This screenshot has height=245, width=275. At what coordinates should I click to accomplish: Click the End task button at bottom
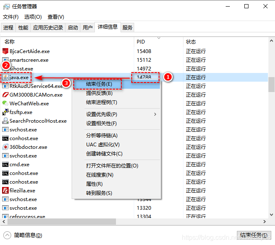pos(254,235)
